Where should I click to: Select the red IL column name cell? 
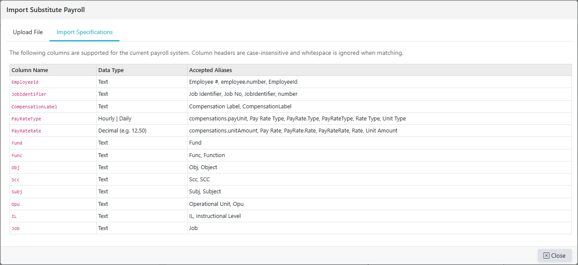click(53, 216)
